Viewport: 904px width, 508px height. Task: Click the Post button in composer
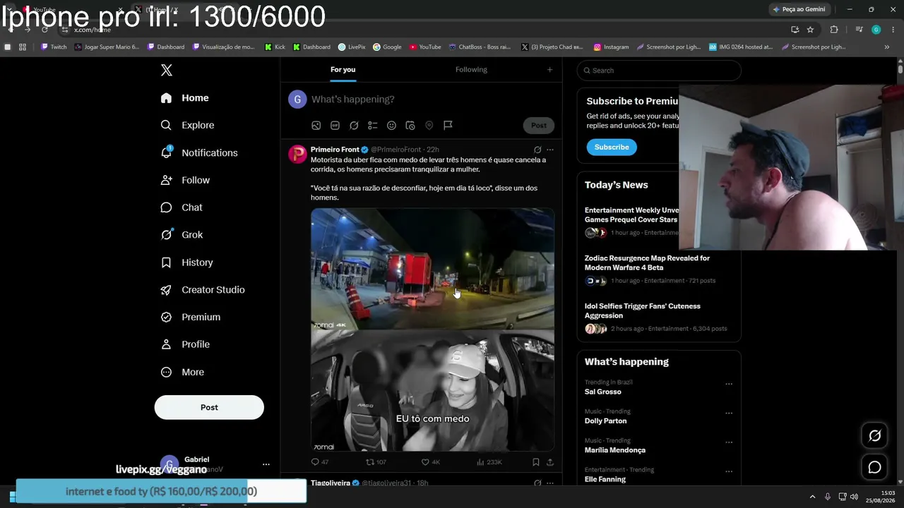pos(539,126)
